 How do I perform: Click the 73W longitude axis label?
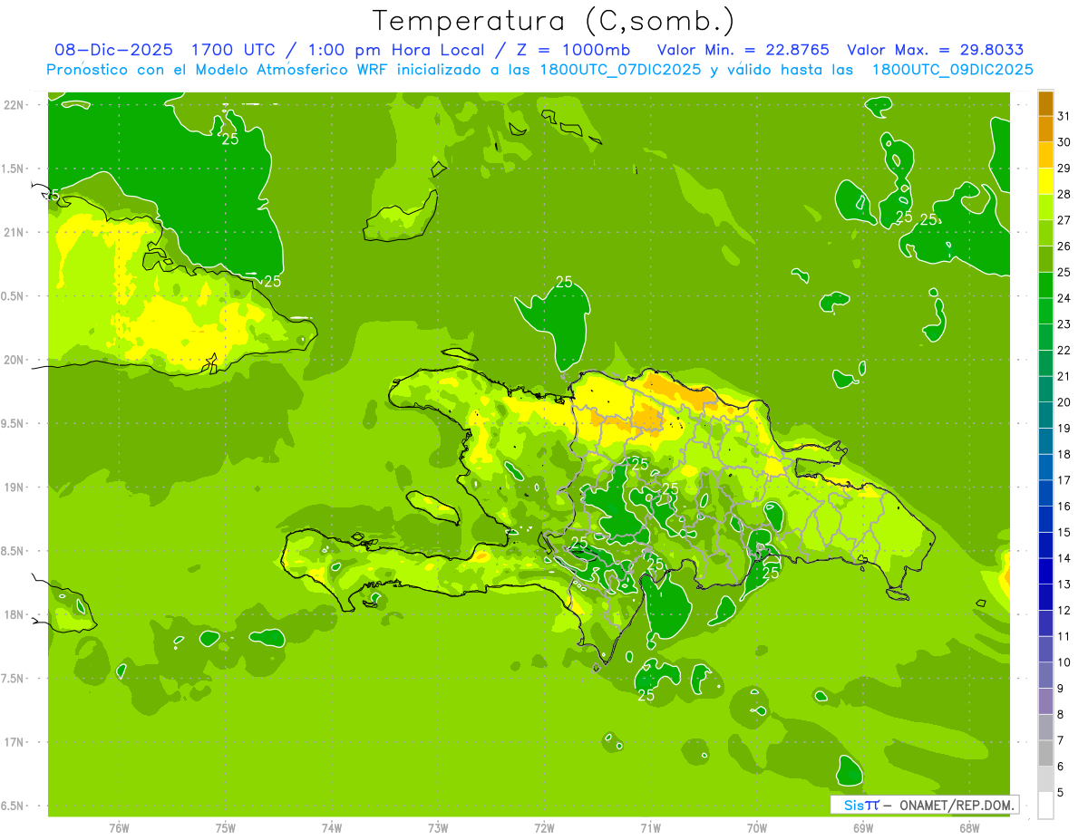(x=438, y=828)
